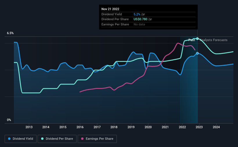238x147 pixels.
Task: Click the 2024 x-axis label
Action: pos(216,127)
